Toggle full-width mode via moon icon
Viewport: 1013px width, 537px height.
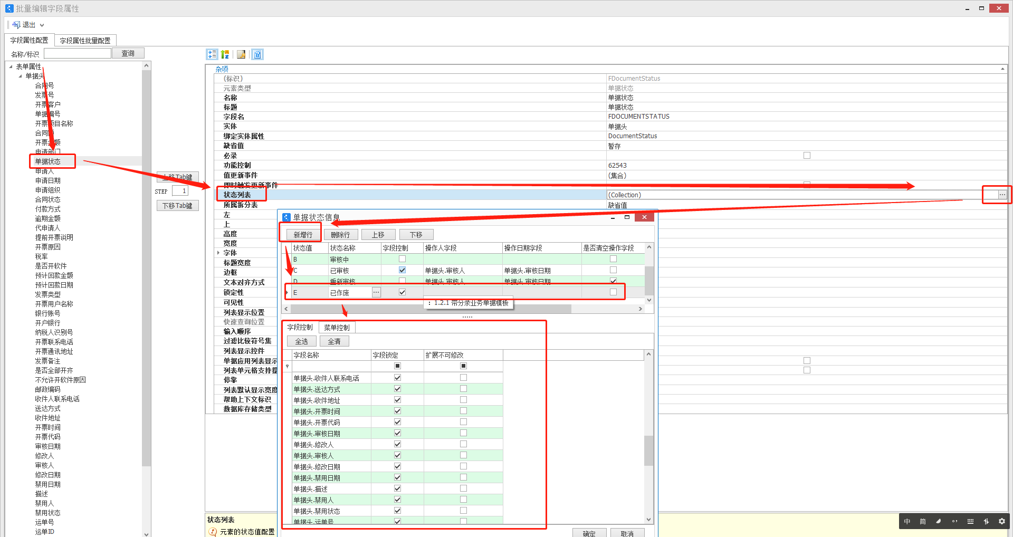point(938,521)
